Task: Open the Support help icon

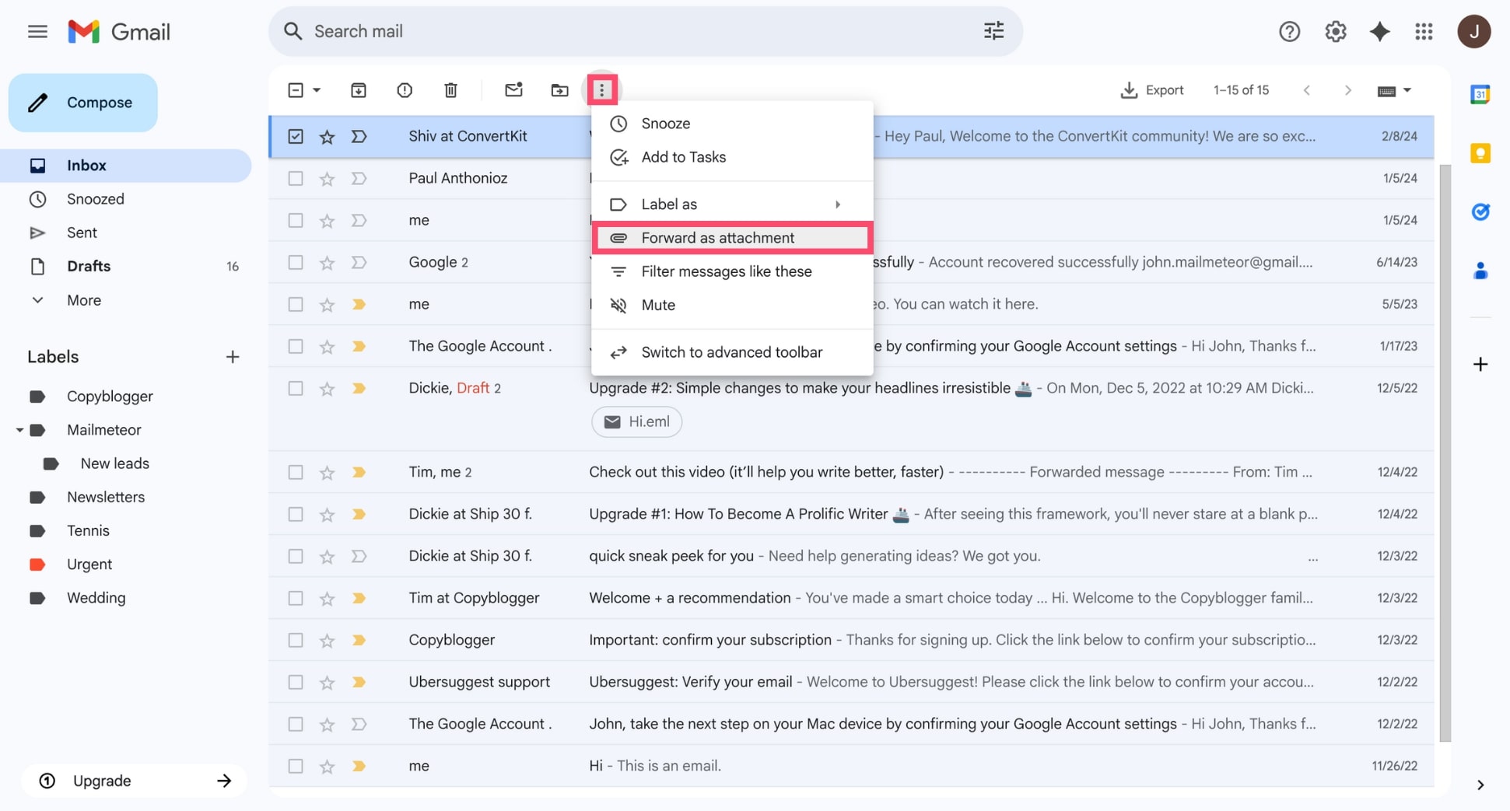Action: point(1289,32)
